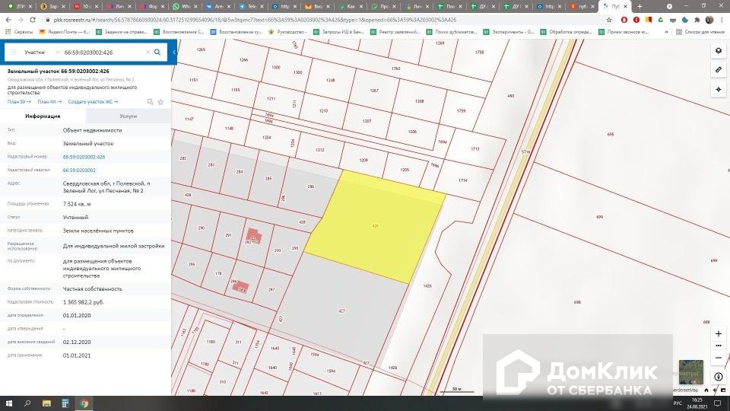Click the search field with 66:59:0203002:426

pyautogui.click(x=103, y=53)
